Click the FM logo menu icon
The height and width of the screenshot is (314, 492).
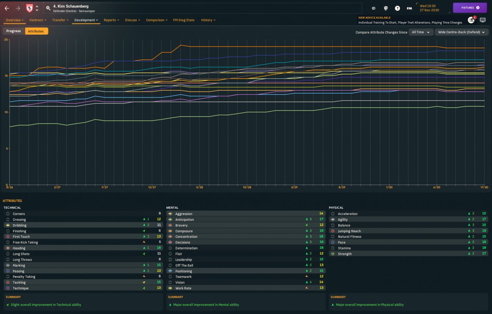[x=409, y=8]
